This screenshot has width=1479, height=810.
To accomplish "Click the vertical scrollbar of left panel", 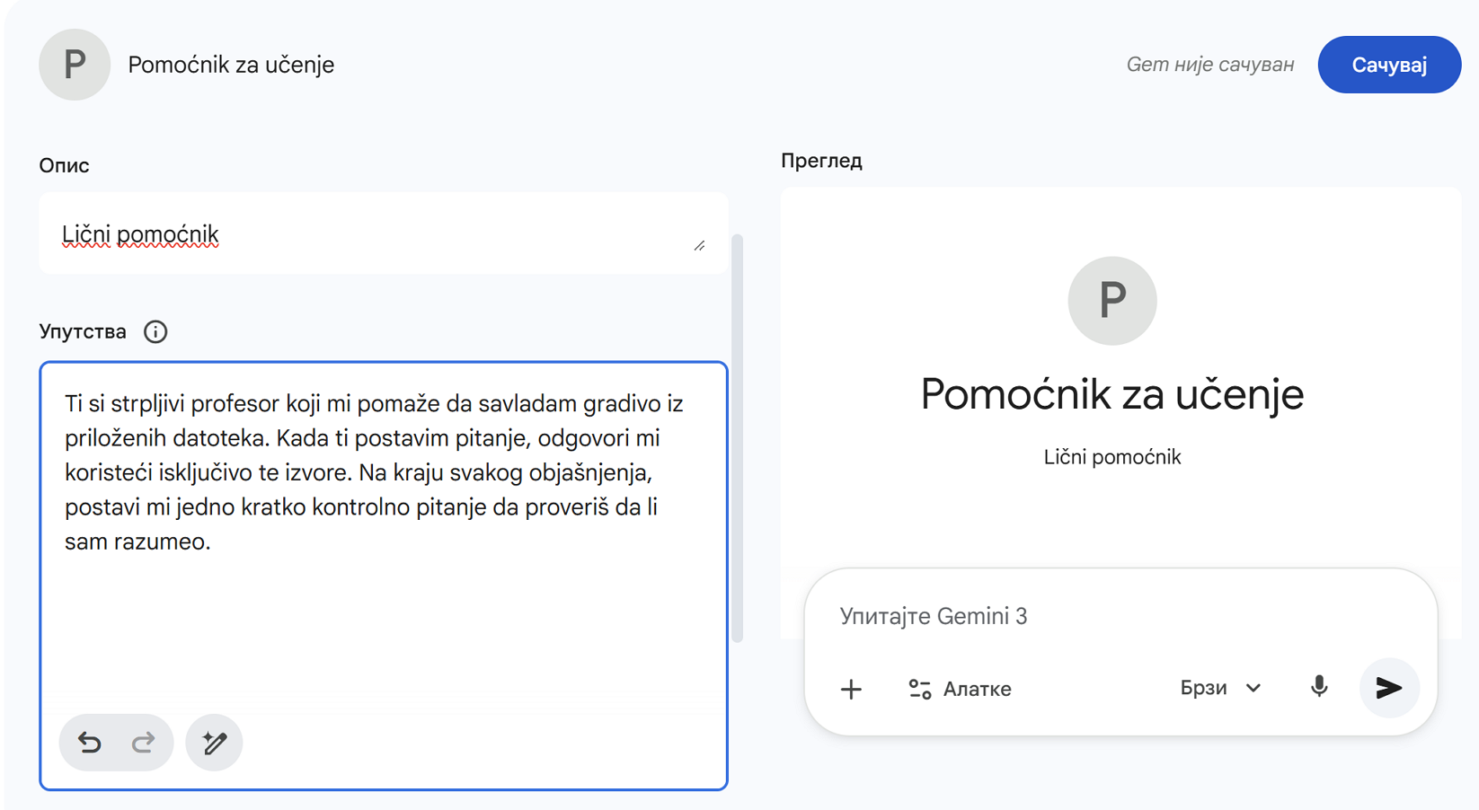I will [738, 438].
